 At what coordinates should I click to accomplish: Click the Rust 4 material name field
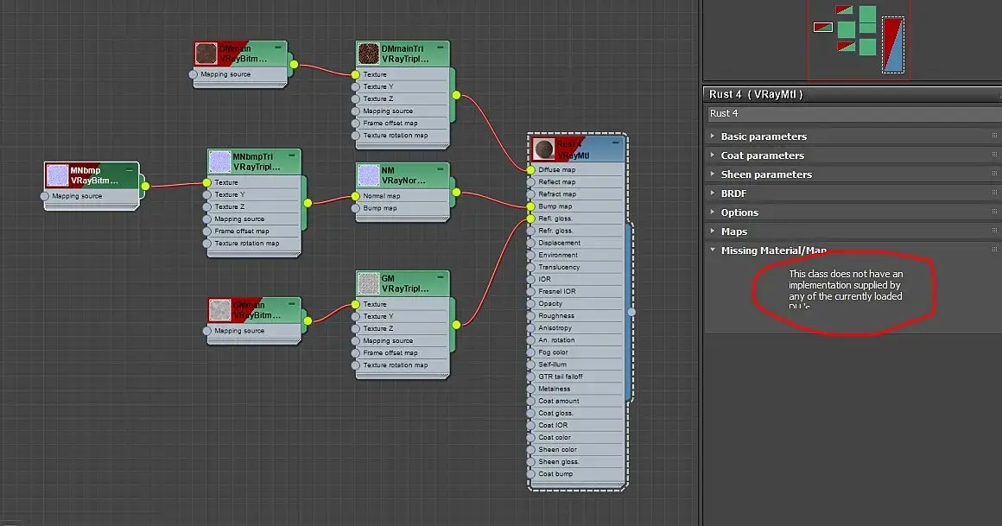(x=853, y=114)
